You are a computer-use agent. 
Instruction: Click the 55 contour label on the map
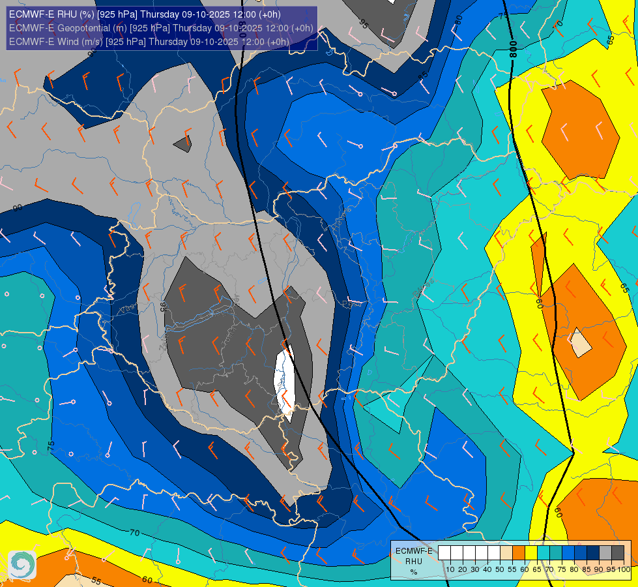pos(96,580)
